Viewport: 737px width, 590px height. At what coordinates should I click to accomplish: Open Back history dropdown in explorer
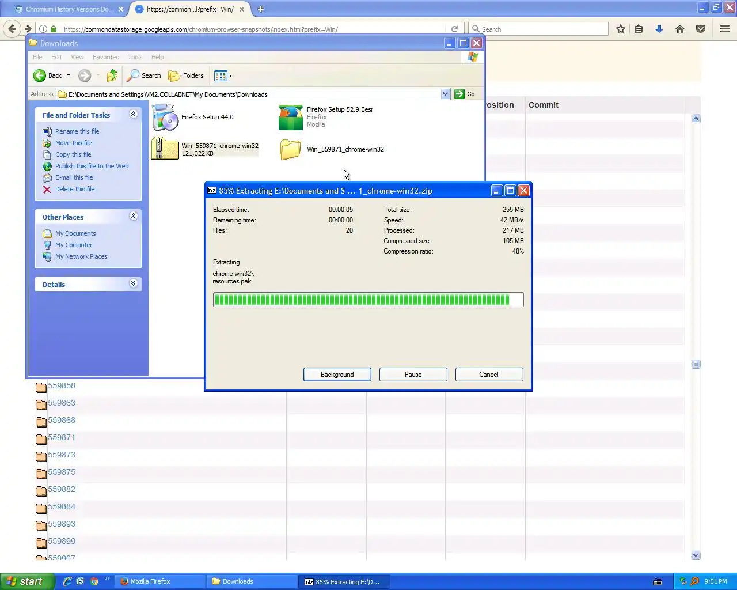[x=69, y=75]
